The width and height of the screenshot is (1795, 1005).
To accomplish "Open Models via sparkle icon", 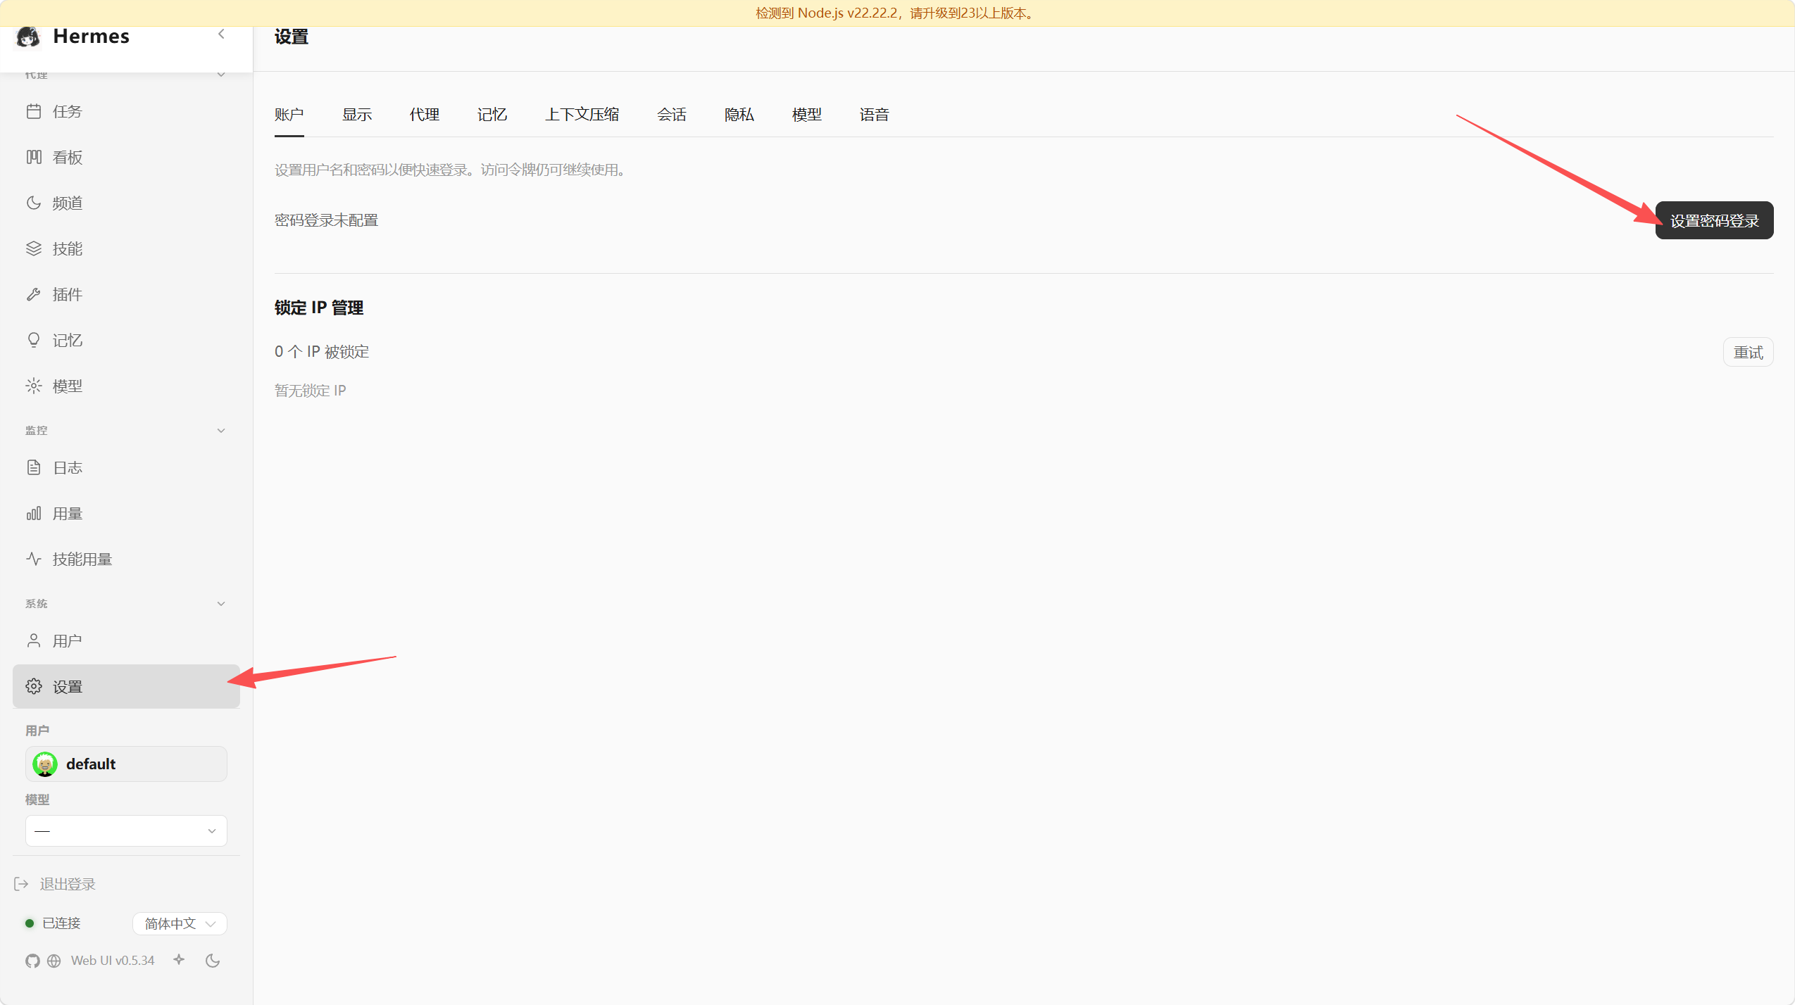I will pos(34,386).
